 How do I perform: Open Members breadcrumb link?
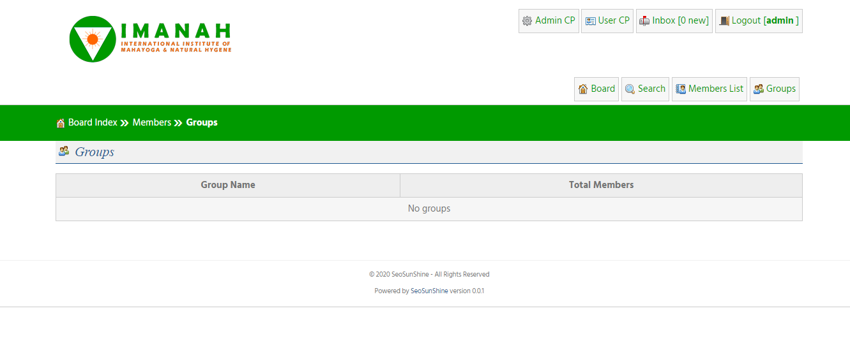pyautogui.click(x=152, y=122)
